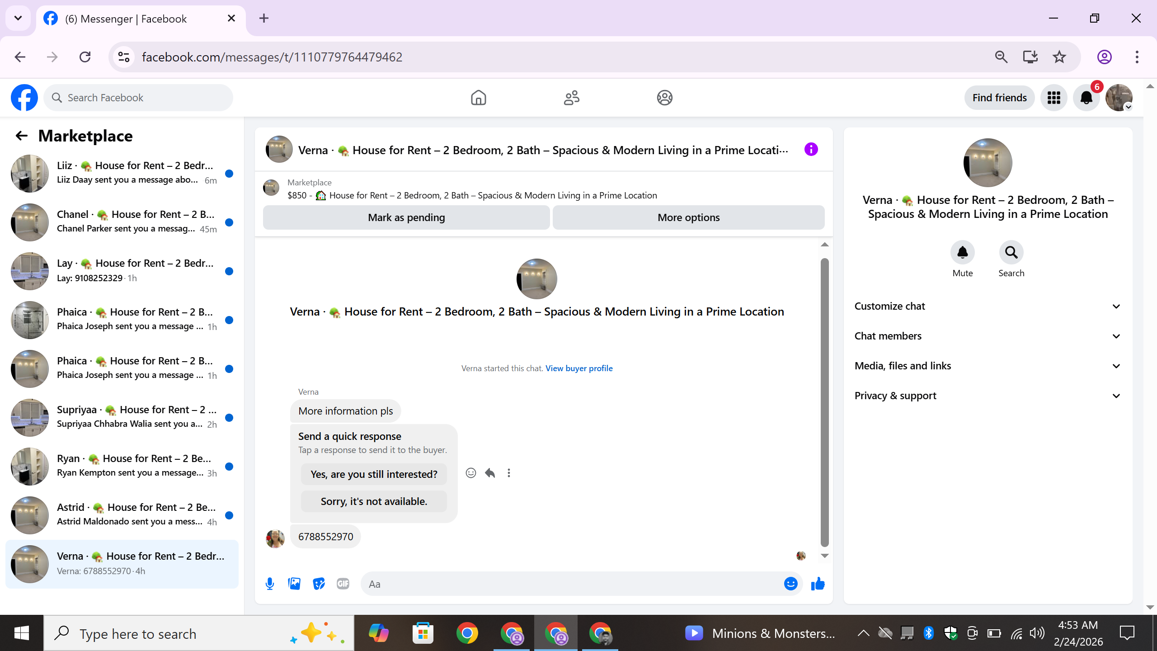Attach a file with the photo icon
The image size is (1157, 651).
(294, 584)
